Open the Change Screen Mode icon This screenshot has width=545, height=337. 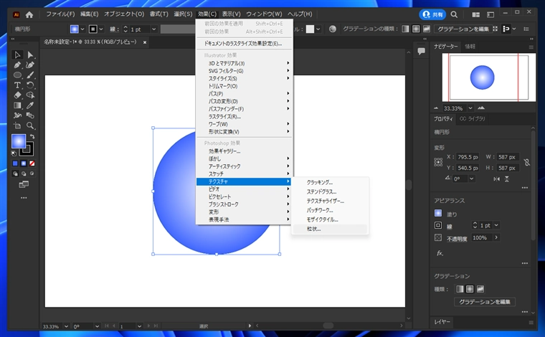coord(24,184)
